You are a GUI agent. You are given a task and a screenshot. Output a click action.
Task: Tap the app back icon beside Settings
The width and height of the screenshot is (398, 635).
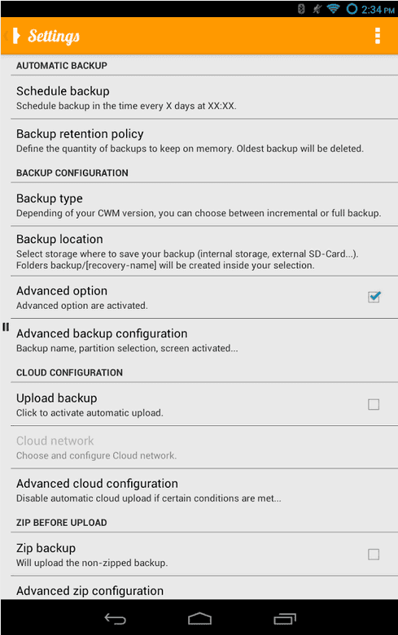(x=13, y=36)
